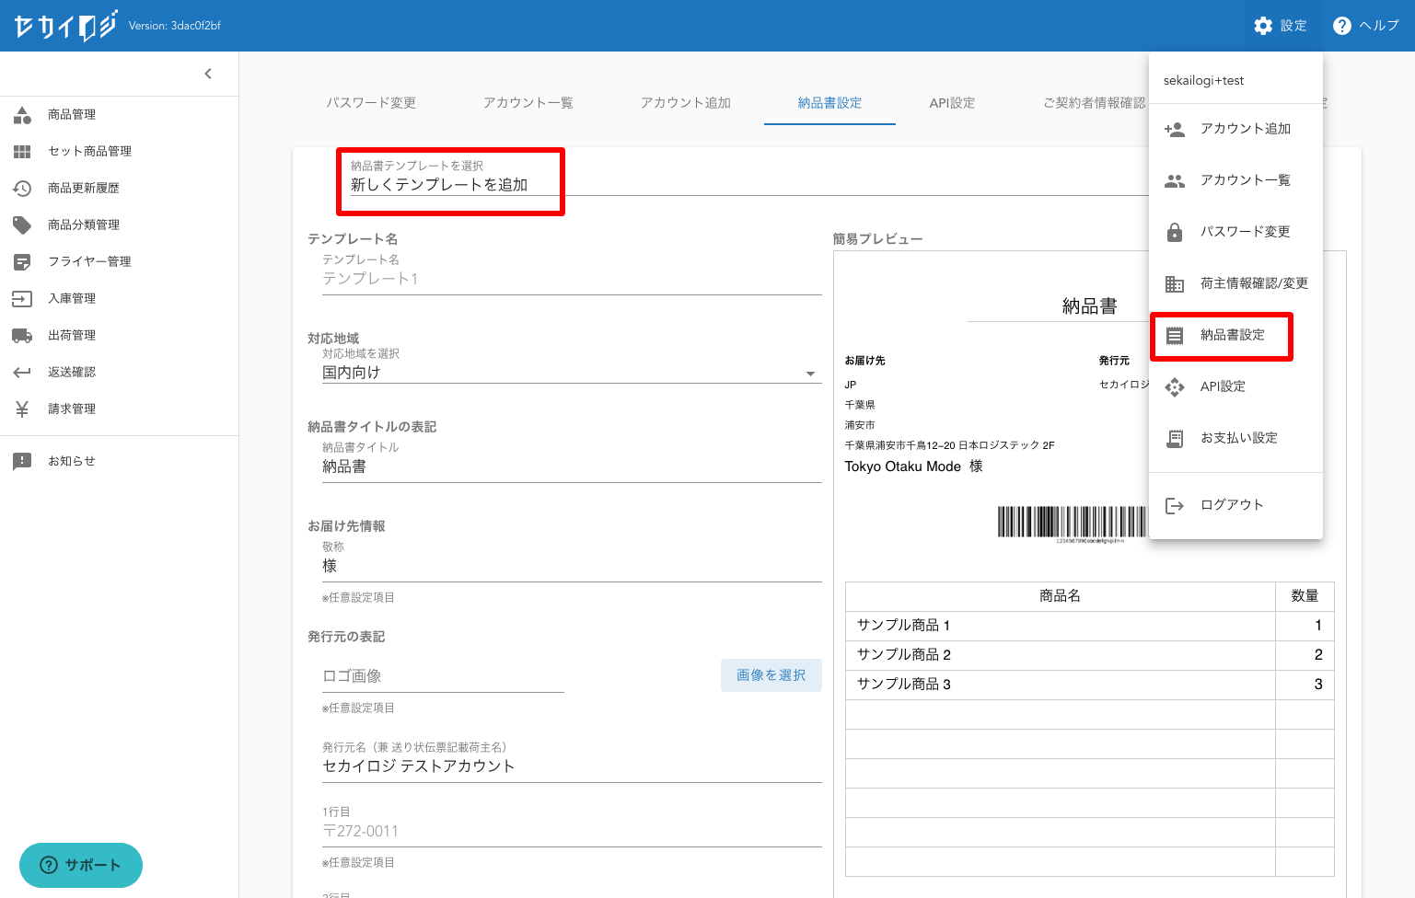1415x898 pixels.
Task: Click the 商品管理 shapes icon in sidebar
Action: pyautogui.click(x=22, y=115)
